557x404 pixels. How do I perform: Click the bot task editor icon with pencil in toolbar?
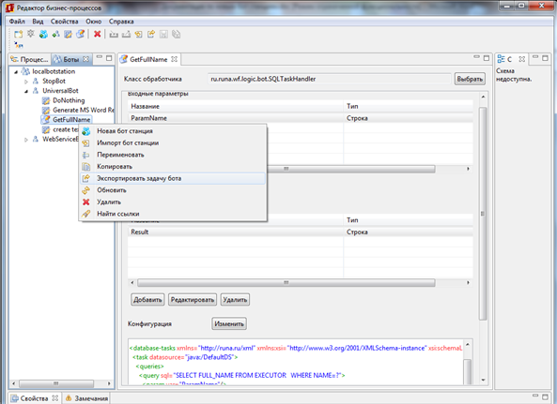81,34
